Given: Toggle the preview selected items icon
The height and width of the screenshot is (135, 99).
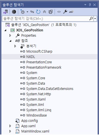Looking at the screenshot, I should 71,12.
